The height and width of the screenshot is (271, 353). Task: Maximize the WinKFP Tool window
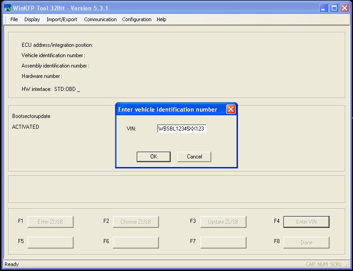point(334,8)
